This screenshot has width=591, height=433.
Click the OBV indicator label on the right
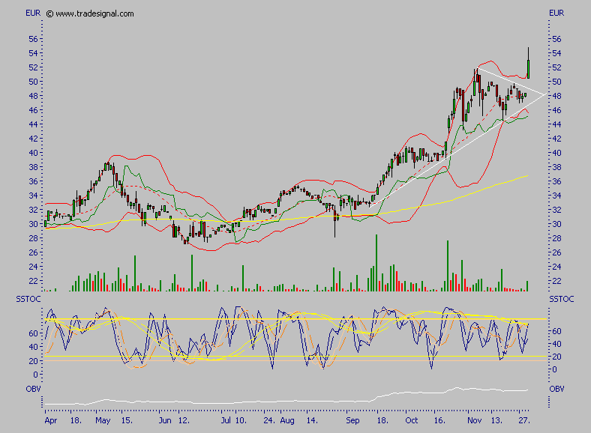pyautogui.click(x=556, y=390)
